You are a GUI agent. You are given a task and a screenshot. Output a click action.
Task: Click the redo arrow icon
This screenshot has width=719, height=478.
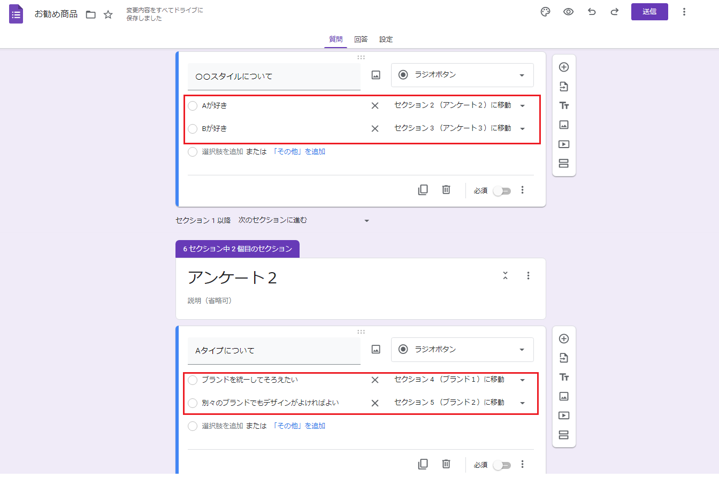[x=615, y=12]
